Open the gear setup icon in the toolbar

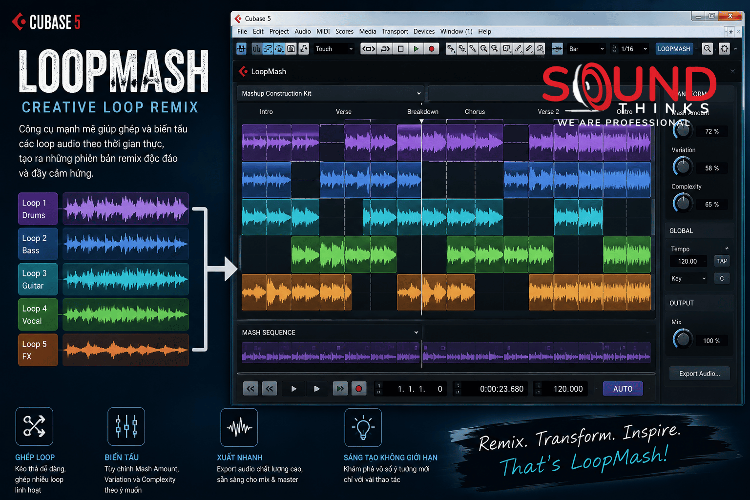click(x=725, y=49)
